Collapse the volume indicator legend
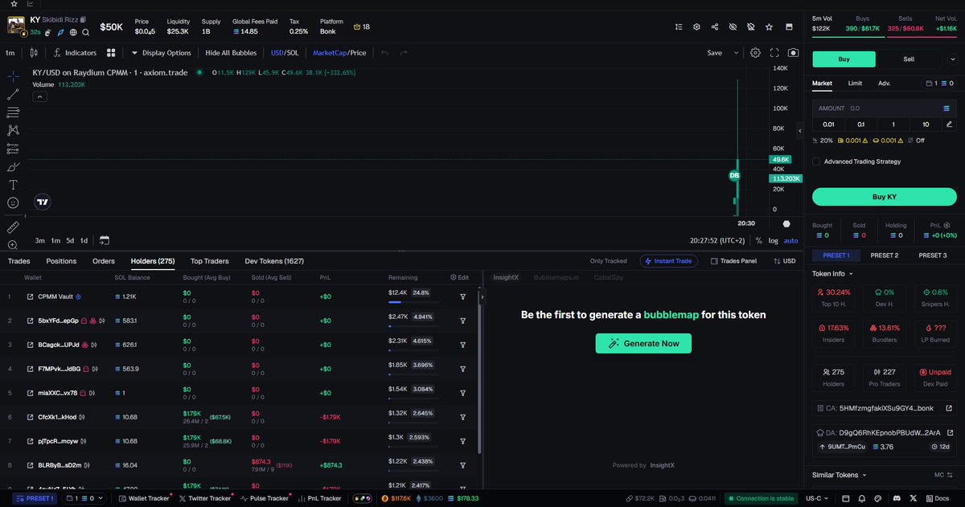 click(x=39, y=96)
